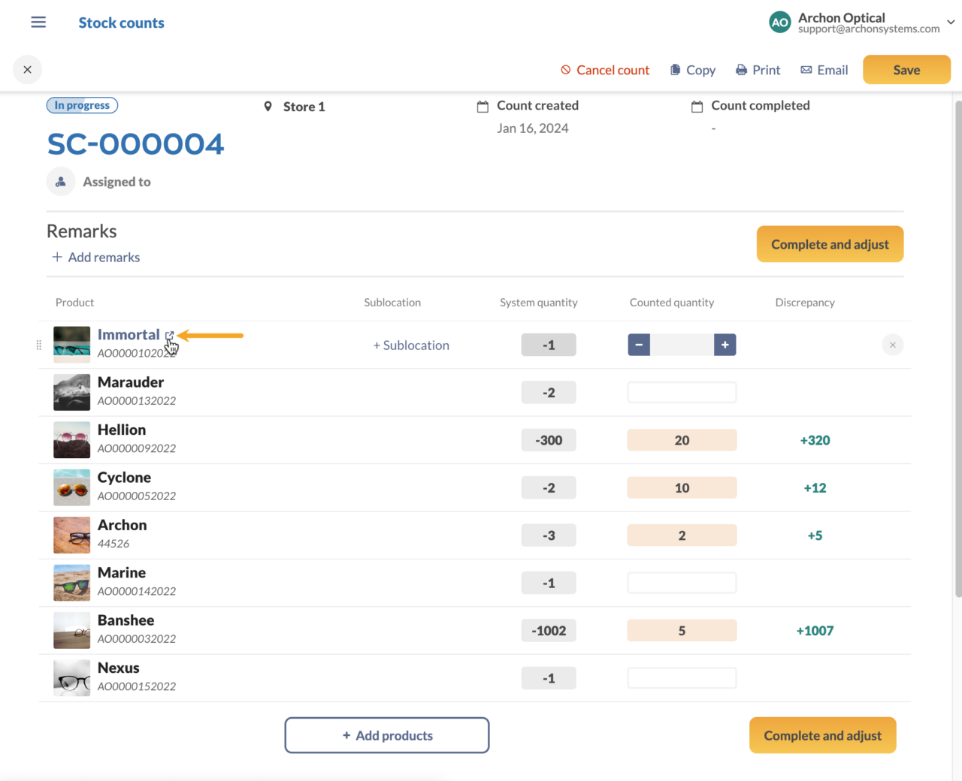The width and height of the screenshot is (962, 781).
Task: Click Add remarks under Remarks
Action: tap(95, 257)
